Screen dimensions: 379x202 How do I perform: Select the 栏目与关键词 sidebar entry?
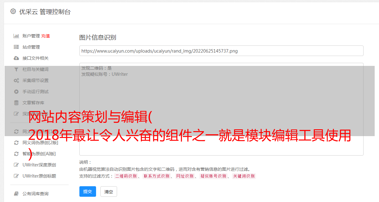pos(36,69)
